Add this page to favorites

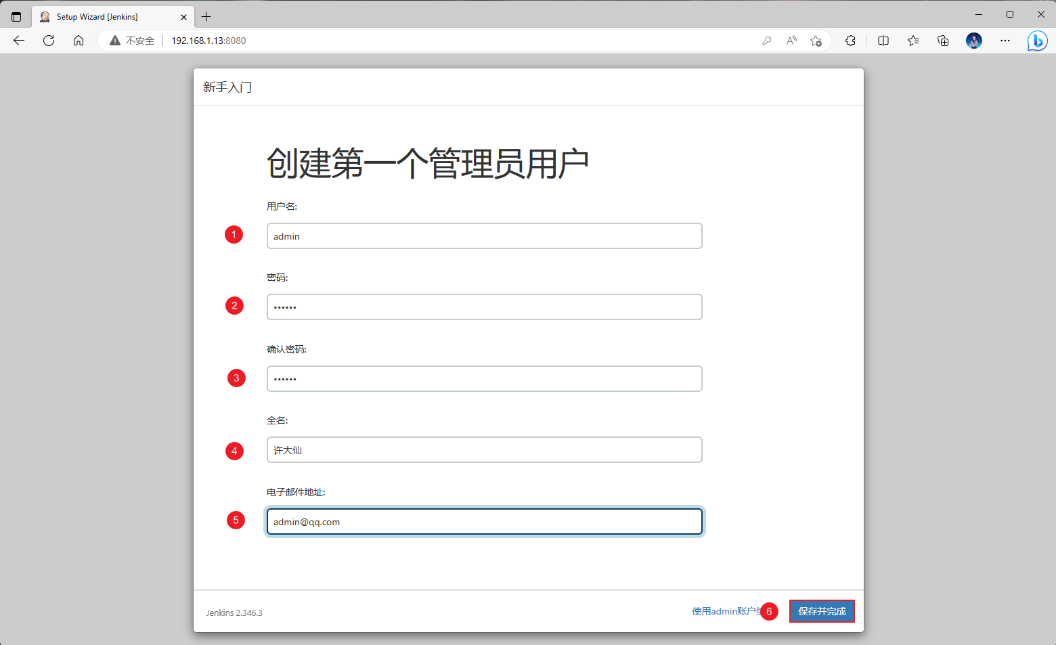coord(816,41)
